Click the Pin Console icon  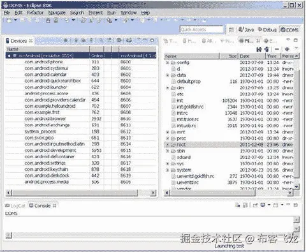(x=255, y=205)
